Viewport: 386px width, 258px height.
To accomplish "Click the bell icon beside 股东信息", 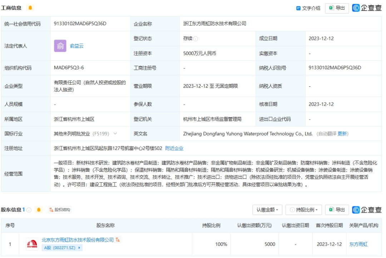I will [x=39, y=210].
